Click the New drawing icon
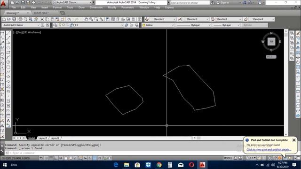Viewport: 301px width, 169px height. click(4, 19)
